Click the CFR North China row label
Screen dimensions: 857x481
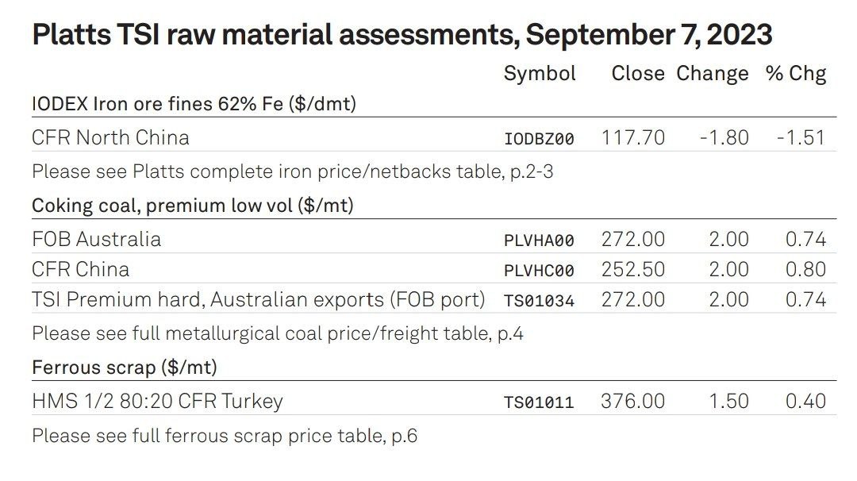(x=110, y=138)
